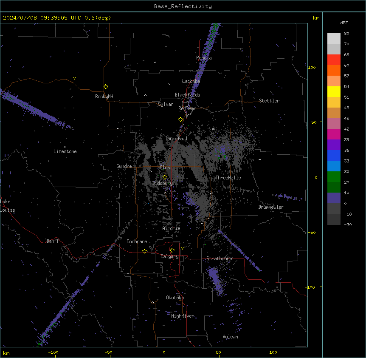Select the slate purple 10-0 dBZ swatch
This screenshot has width=366, height=358.
[x=334, y=198]
